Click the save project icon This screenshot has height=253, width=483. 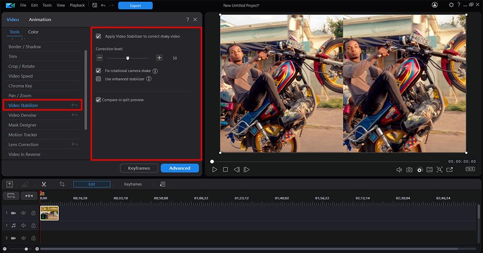click(x=95, y=5)
